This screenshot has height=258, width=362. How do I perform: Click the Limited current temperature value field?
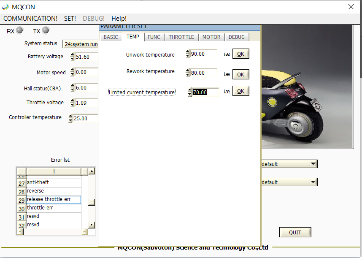tap(205, 92)
